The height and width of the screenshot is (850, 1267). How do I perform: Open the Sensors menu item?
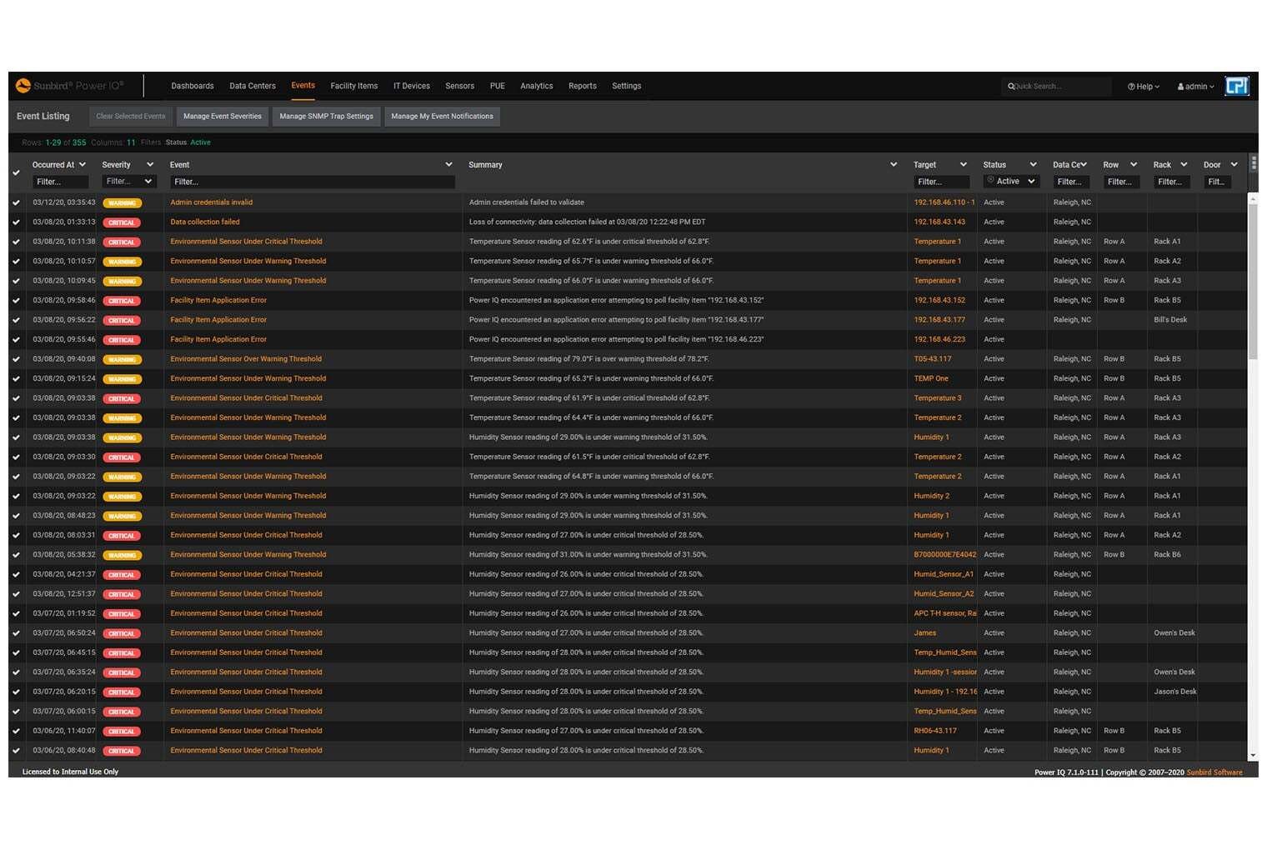point(459,86)
